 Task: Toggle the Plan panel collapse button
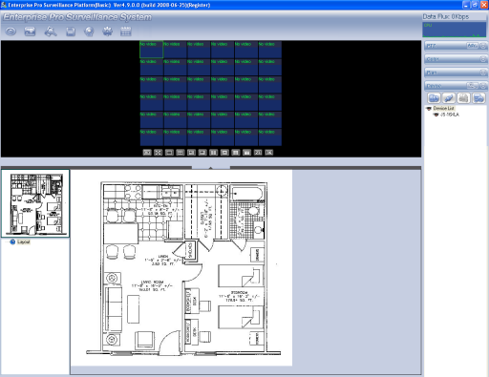(483, 73)
